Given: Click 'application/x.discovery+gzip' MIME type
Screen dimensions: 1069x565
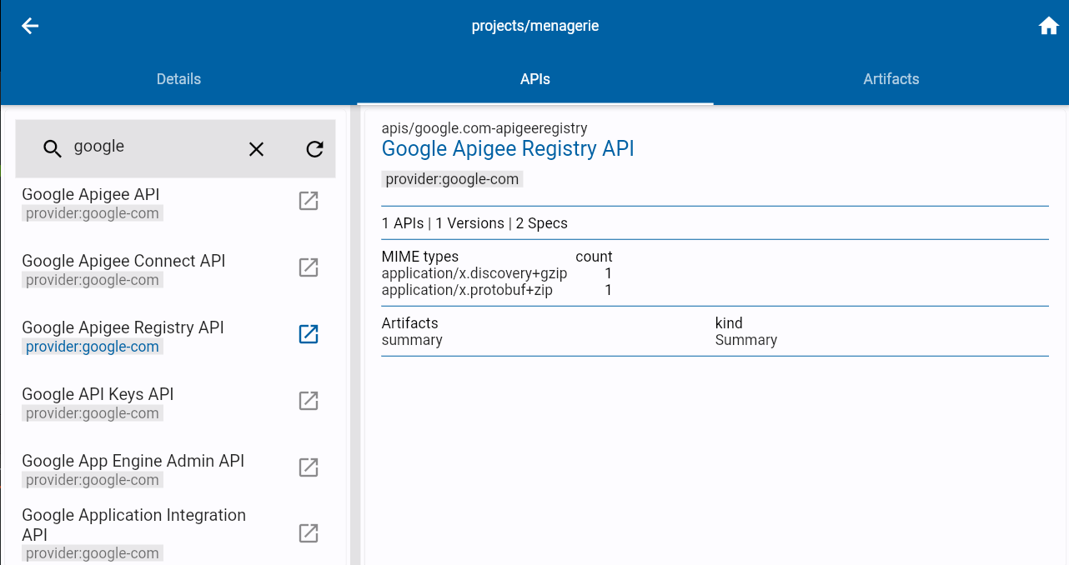Looking at the screenshot, I should coord(474,273).
